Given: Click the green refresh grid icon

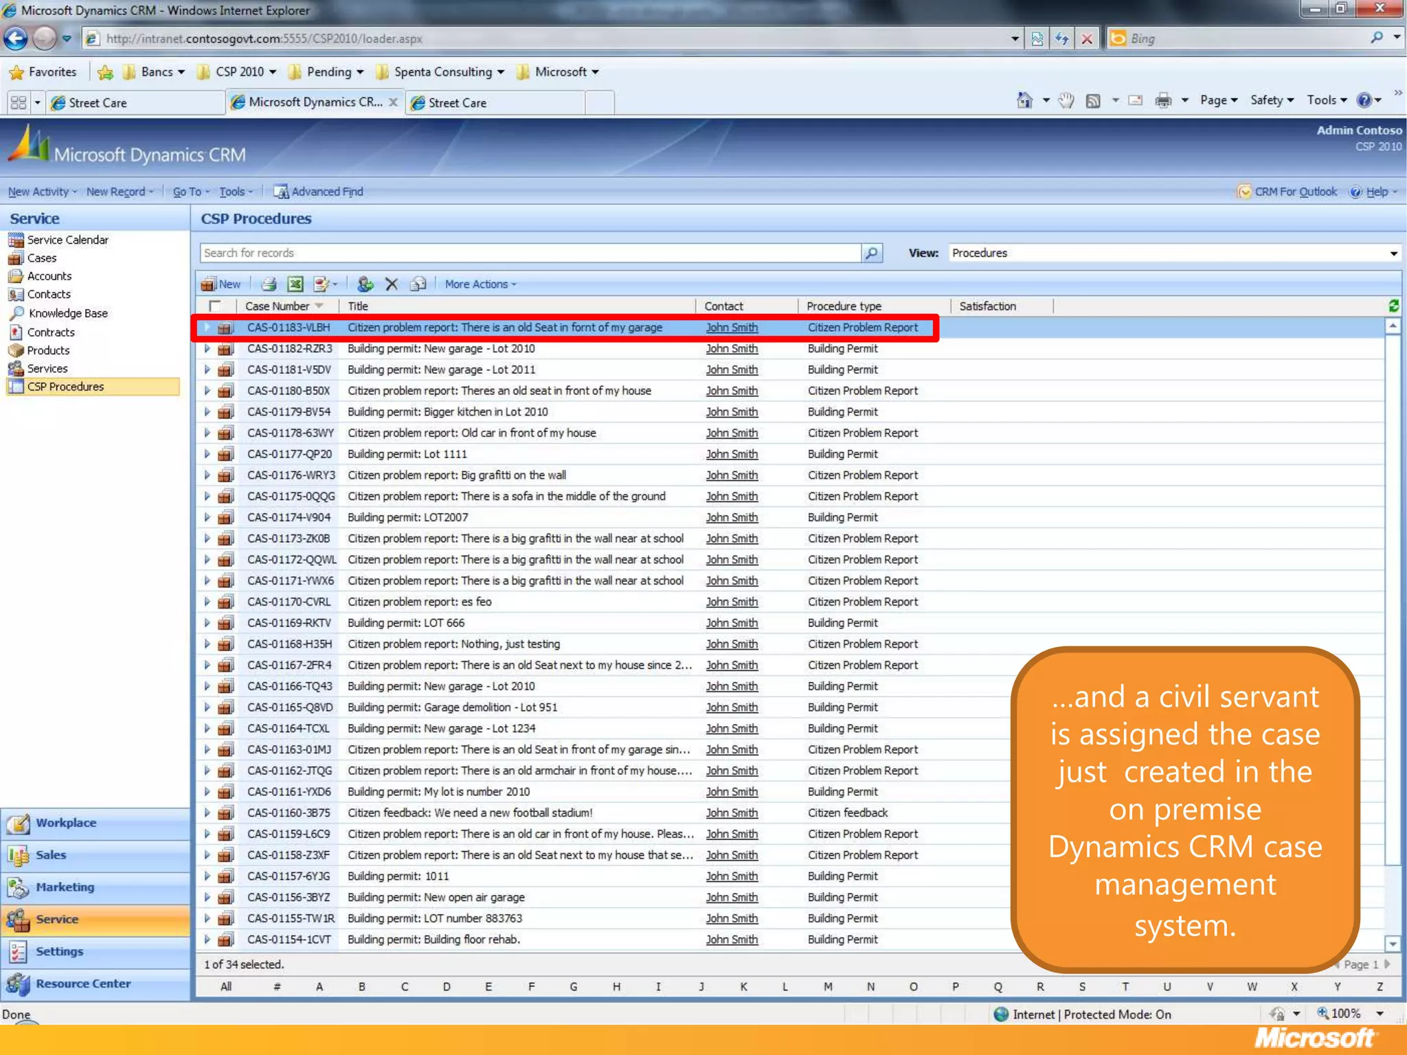Looking at the screenshot, I should [x=1393, y=306].
